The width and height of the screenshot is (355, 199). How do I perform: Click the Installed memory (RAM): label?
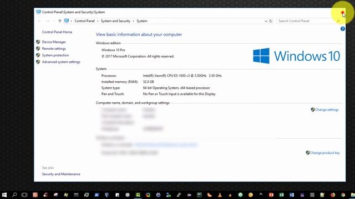(120, 82)
